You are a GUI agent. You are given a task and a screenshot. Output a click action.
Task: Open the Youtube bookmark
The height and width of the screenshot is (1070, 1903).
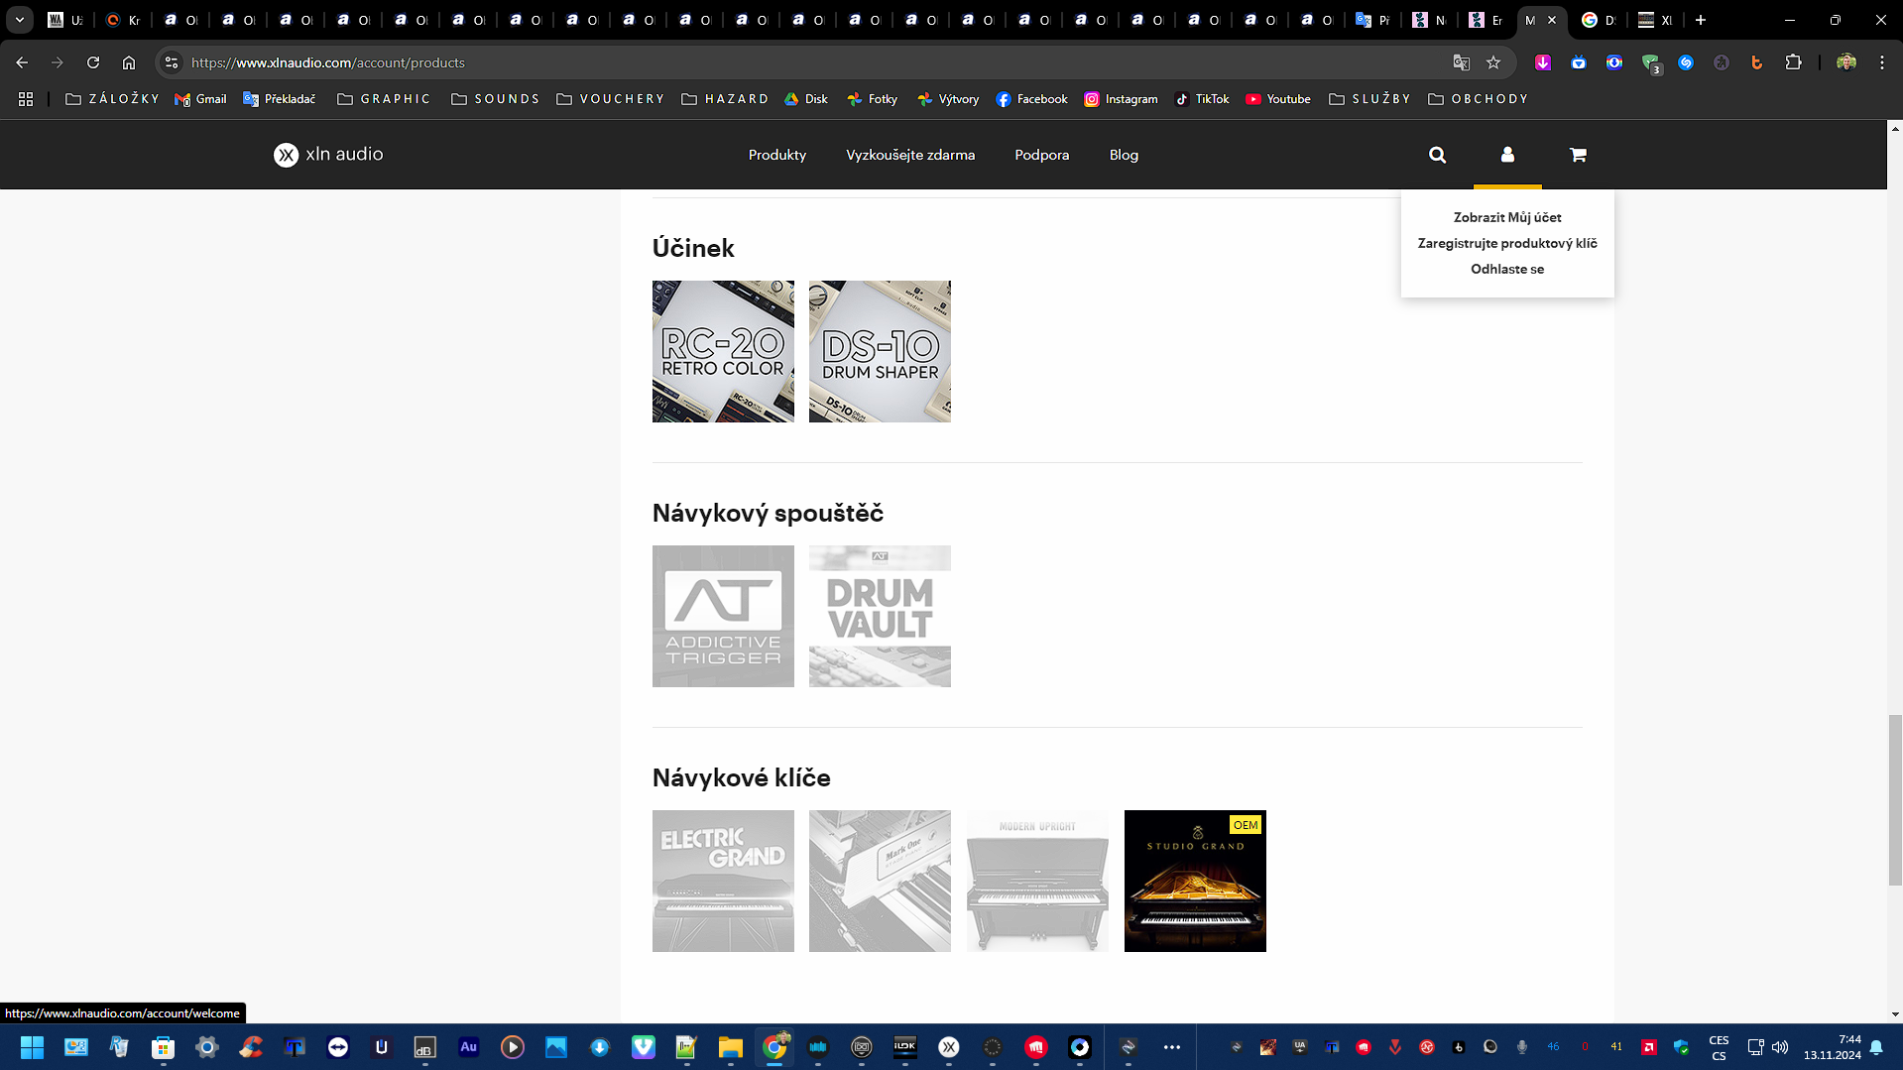point(1278,99)
